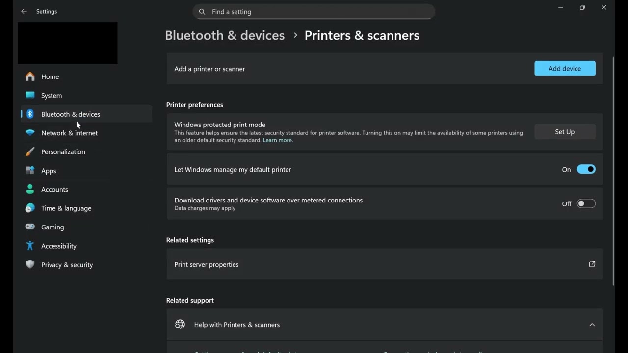Open Accounts person icon
Viewport: 628px width, 353px height.
[30, 189]
